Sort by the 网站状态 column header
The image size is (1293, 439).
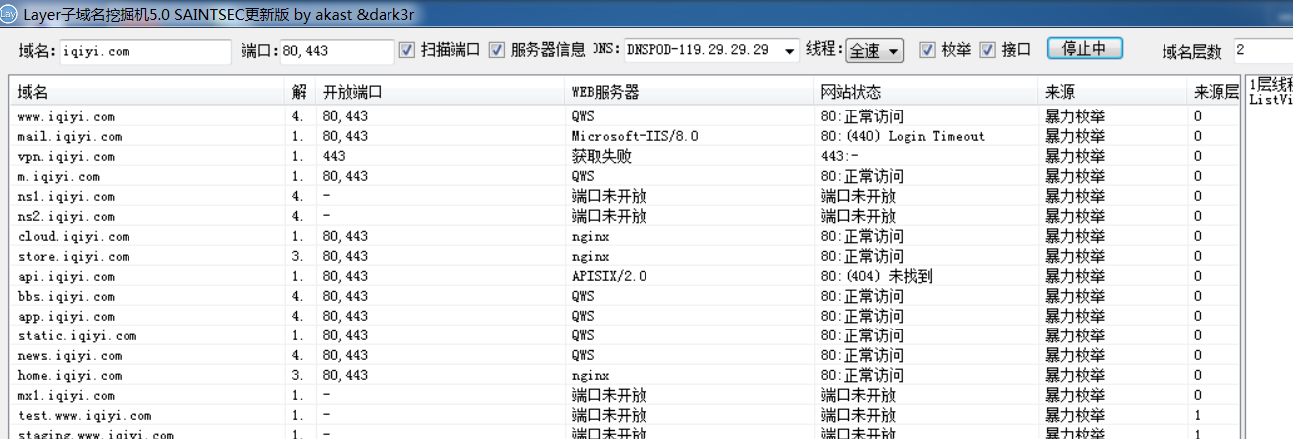tap(924, 92)
